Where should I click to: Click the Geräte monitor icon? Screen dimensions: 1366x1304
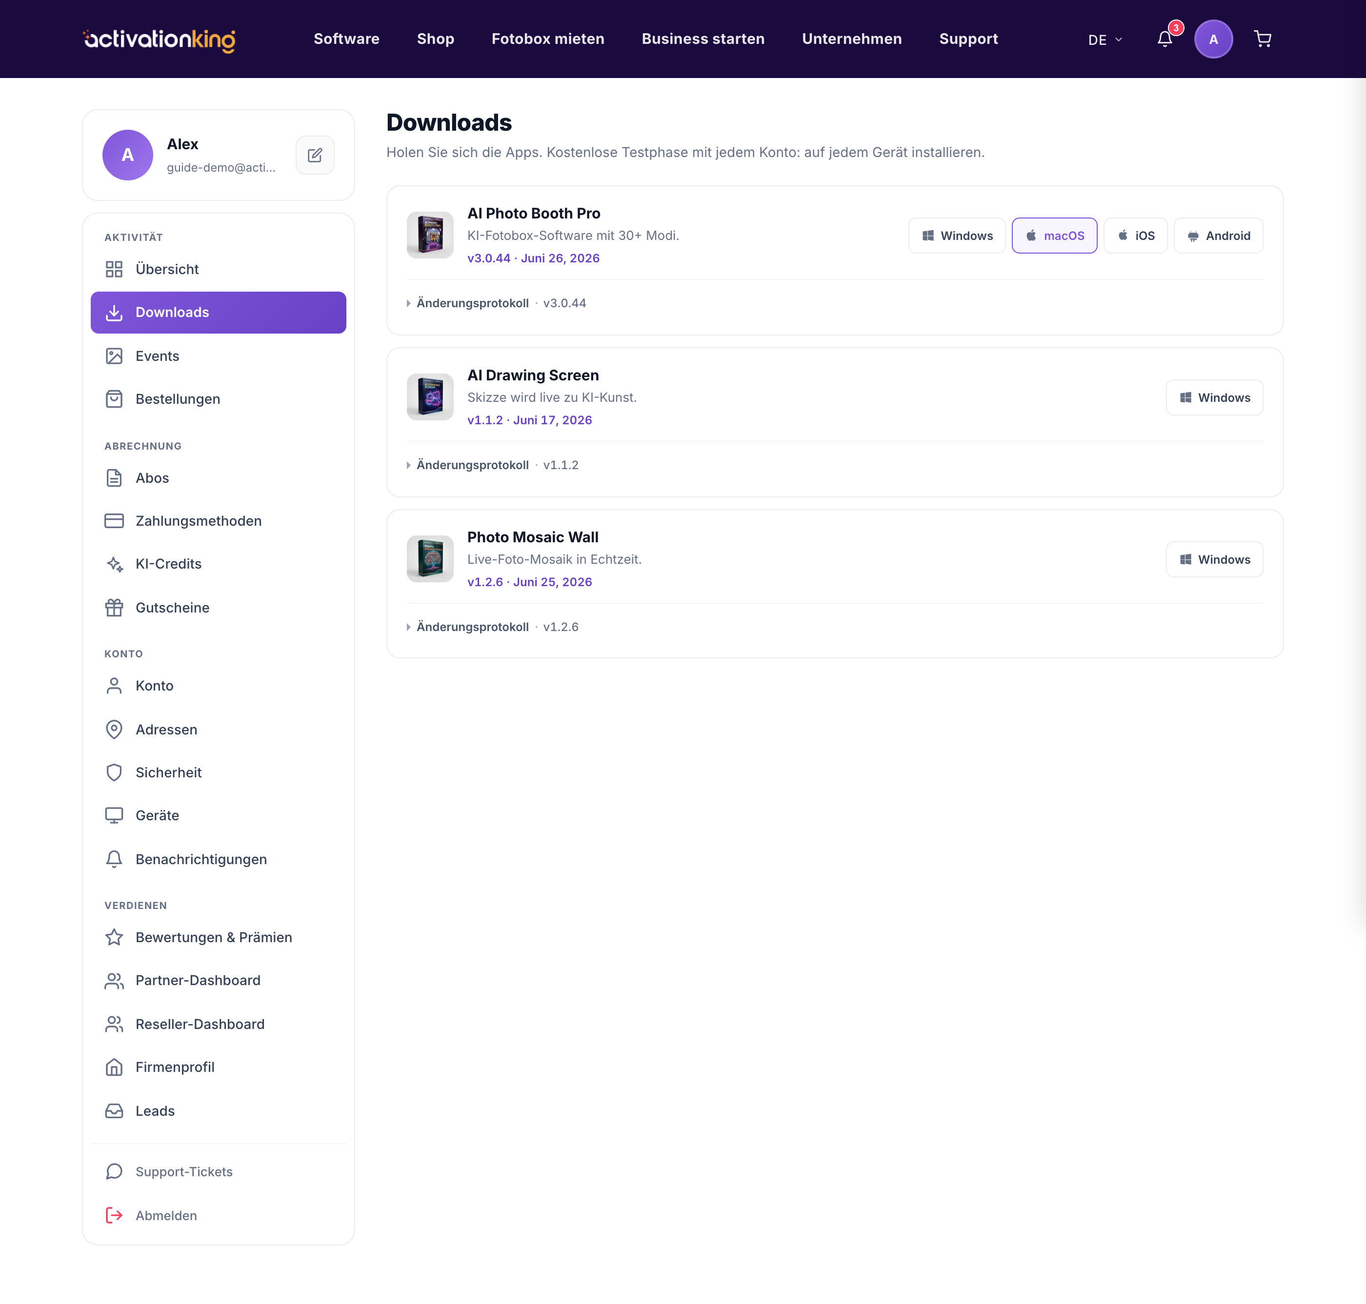(x=114, y=815)
